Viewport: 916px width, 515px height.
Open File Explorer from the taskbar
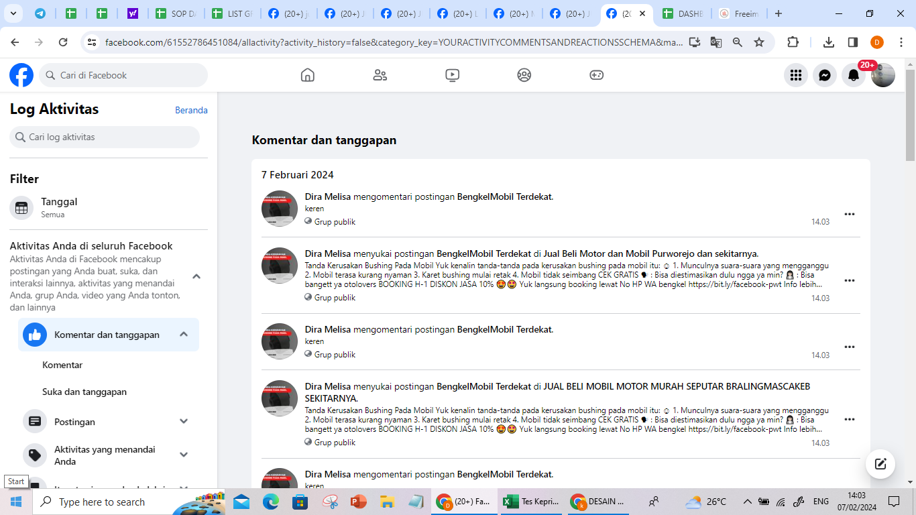click(387, 502)
